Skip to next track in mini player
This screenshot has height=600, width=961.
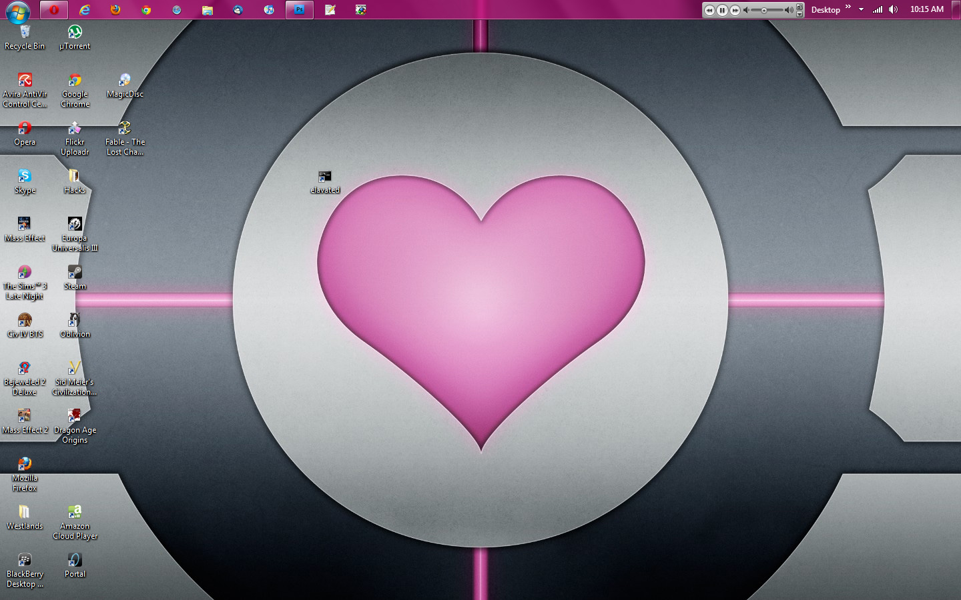coord(735,10)
